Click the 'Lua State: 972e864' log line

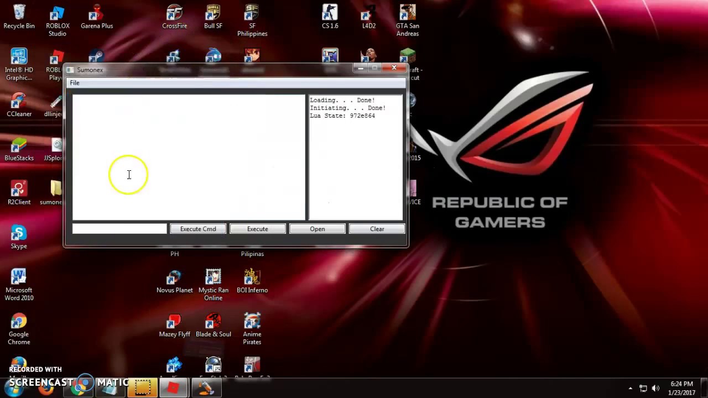click(342, 116)
